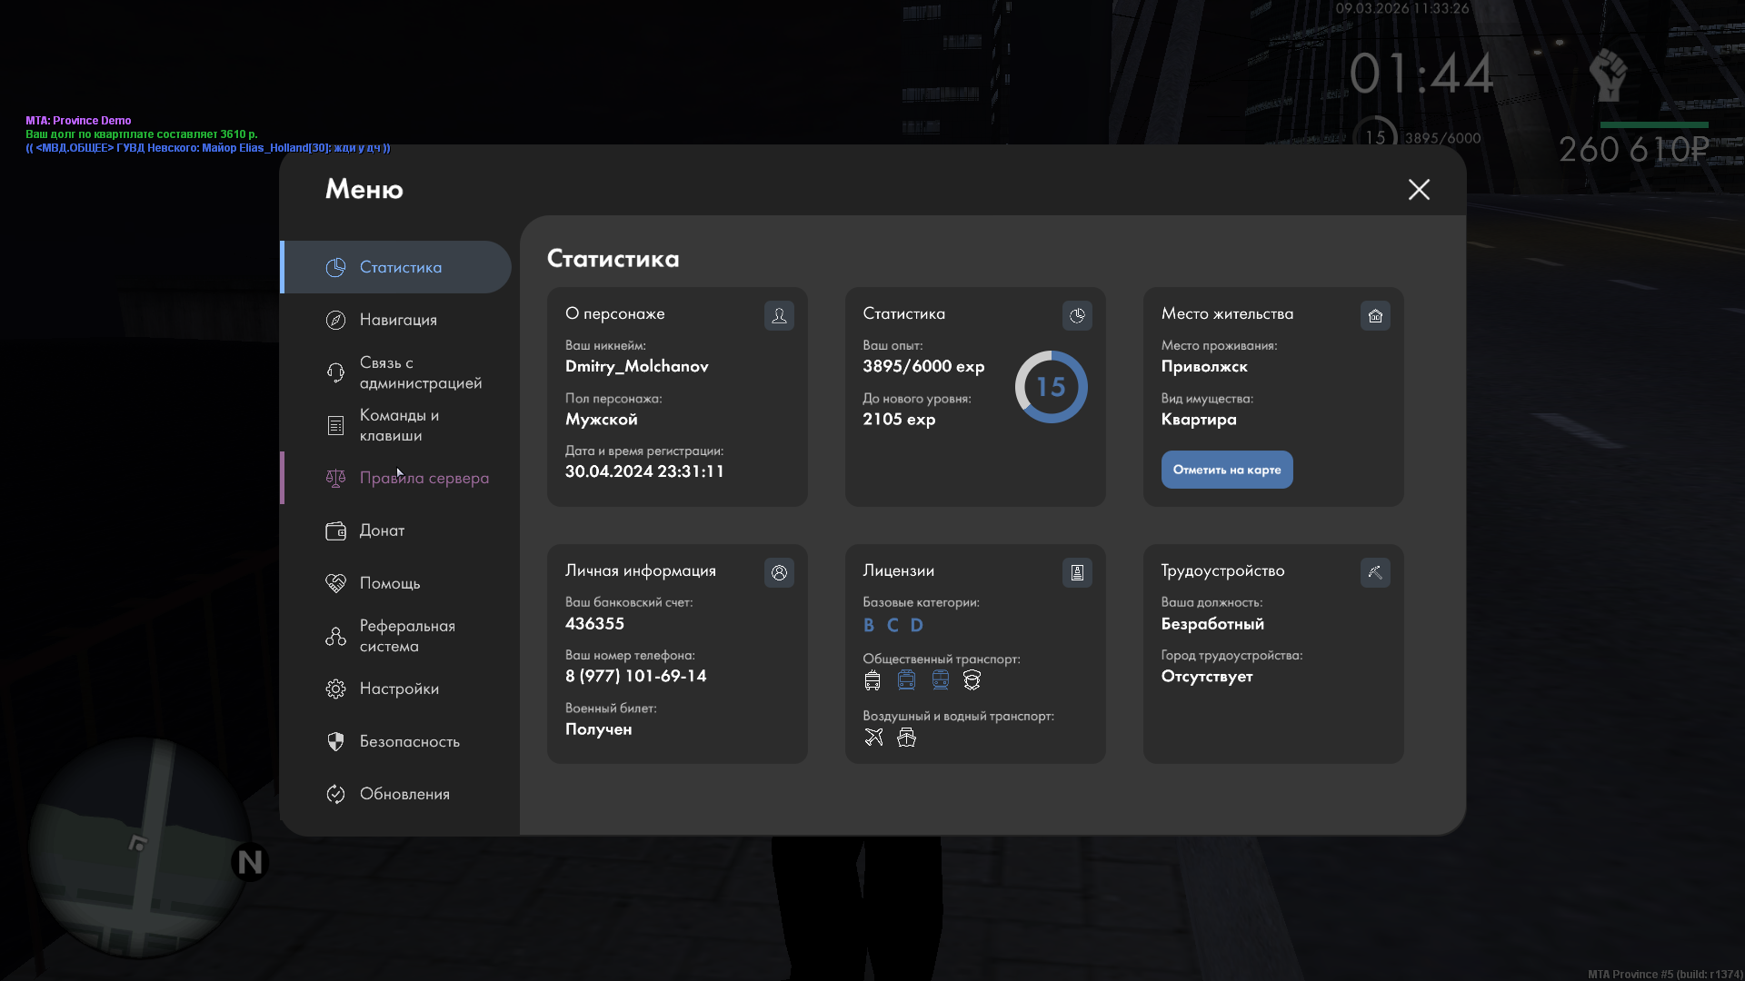The width and height of the screenshot is (1745, 981).
Task: Open the Безопасность security section
Action: 409,741
